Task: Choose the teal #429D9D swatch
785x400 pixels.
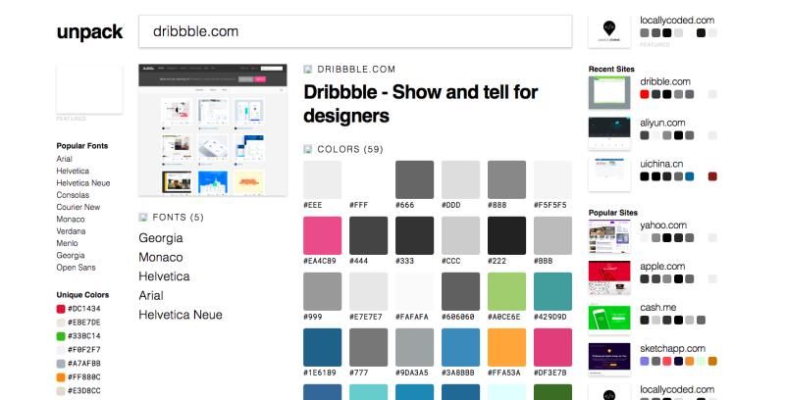Action: [552, 291]
